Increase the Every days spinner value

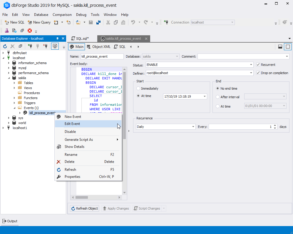(275, 126)
